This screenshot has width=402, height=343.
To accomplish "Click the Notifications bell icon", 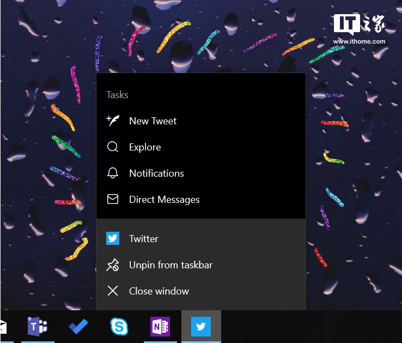I will click(x=113, y=173).
